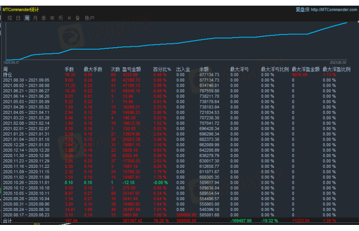Select the 2020.11.09 ~ 2020.11.15 row
The height and width of the screenshot is (231, 359).
177,171
